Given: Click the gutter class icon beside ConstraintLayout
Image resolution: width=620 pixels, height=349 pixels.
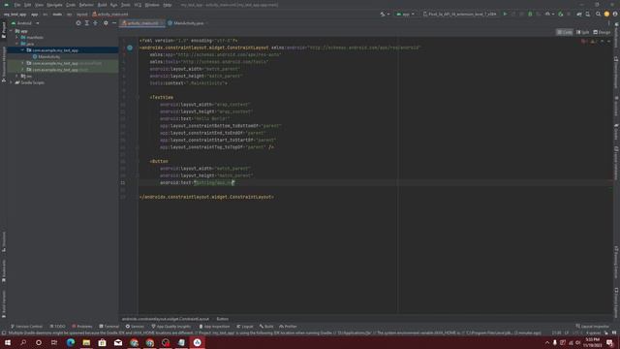Looking at the screenshot, I should point(130,48).
